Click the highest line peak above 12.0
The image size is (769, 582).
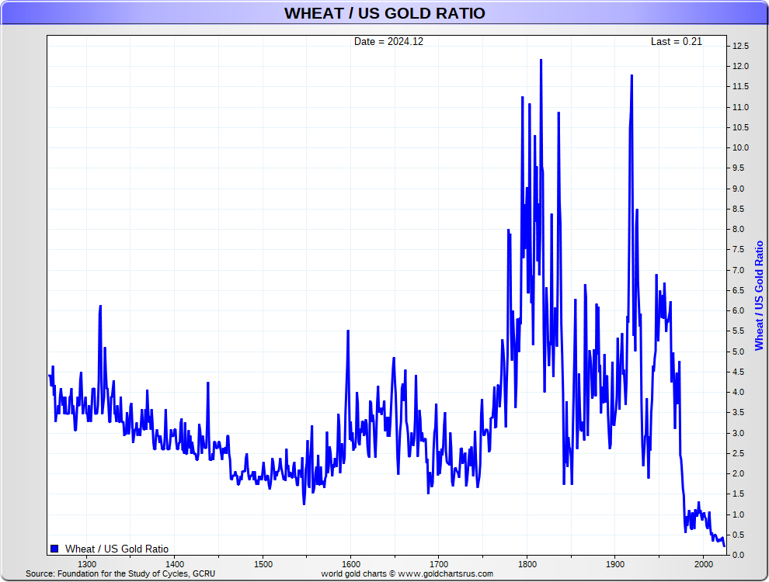(x=541, y=61)
